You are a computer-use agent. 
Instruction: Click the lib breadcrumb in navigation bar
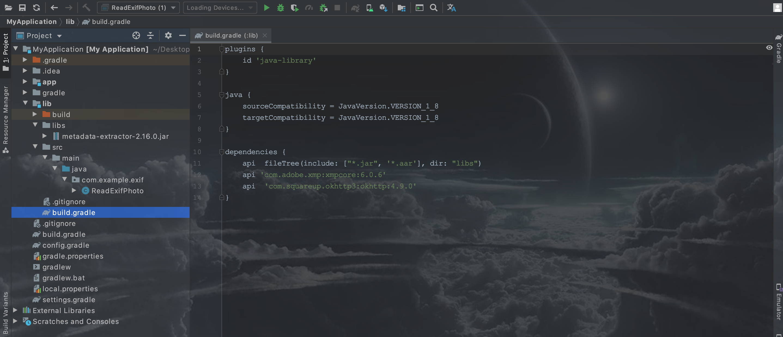tap(70, 22)
